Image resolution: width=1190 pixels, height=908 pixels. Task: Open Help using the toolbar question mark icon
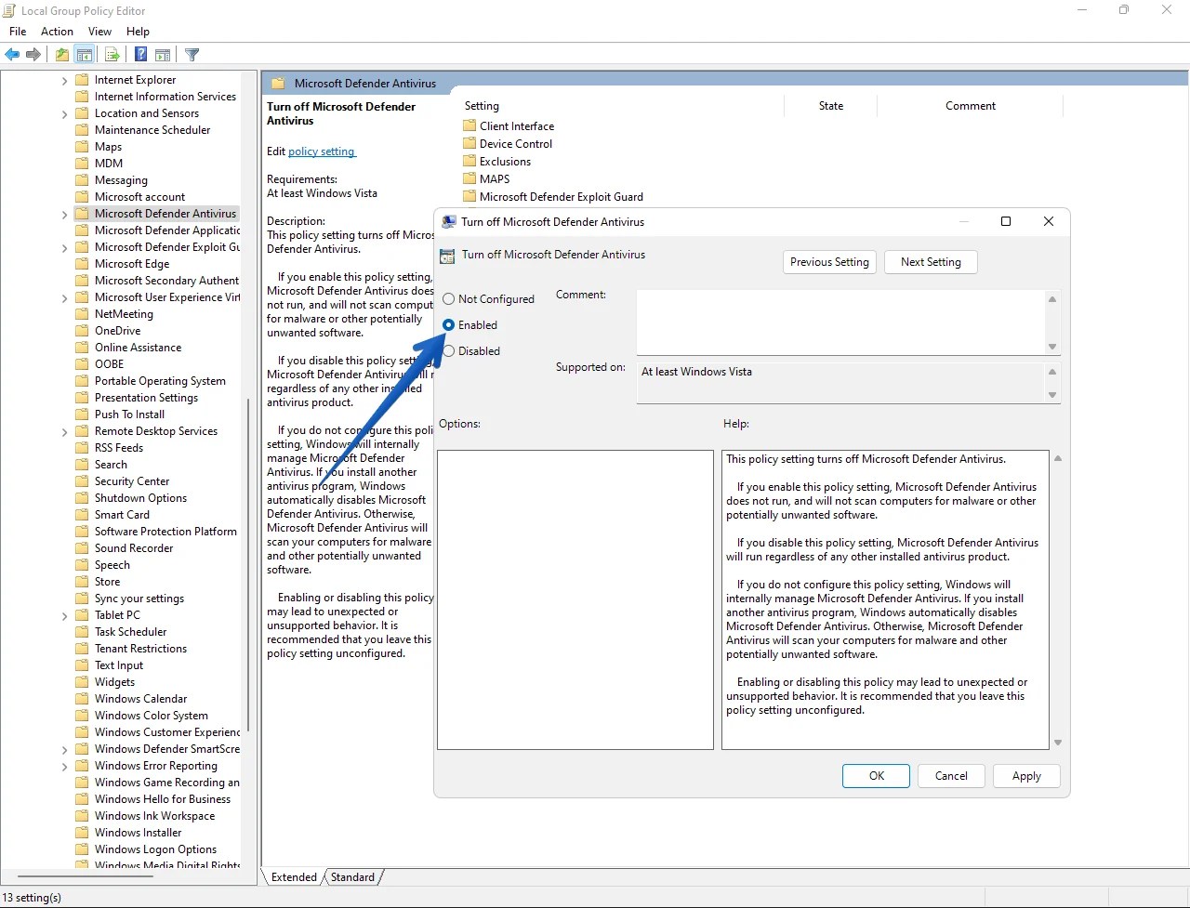pos(139,54)
